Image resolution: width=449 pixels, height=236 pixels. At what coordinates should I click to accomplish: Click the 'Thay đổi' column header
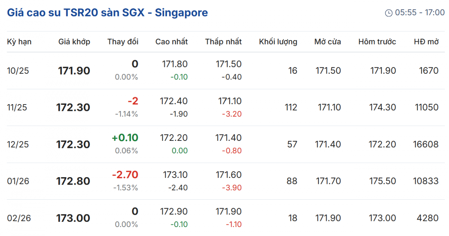[x=123, y=42]
